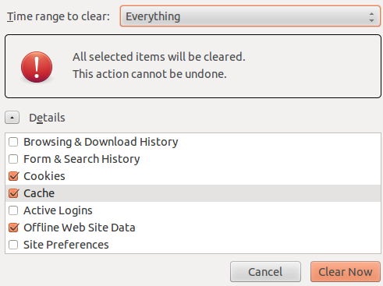Click the dropdown up-down arrows beside Everything
This screenshot has height=286, width=383.
pyautogui.click(x=371, y=17)
